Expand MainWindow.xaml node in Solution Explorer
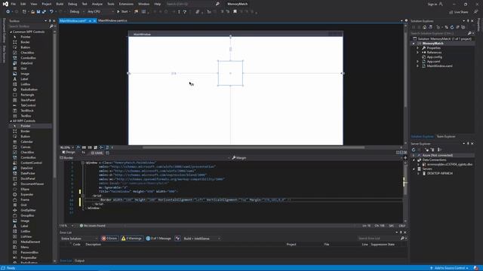Viewport: 483px width, 271px height. tap(417, 66)
